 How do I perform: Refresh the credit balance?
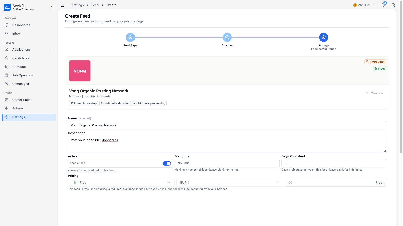(x=374, y=5)
